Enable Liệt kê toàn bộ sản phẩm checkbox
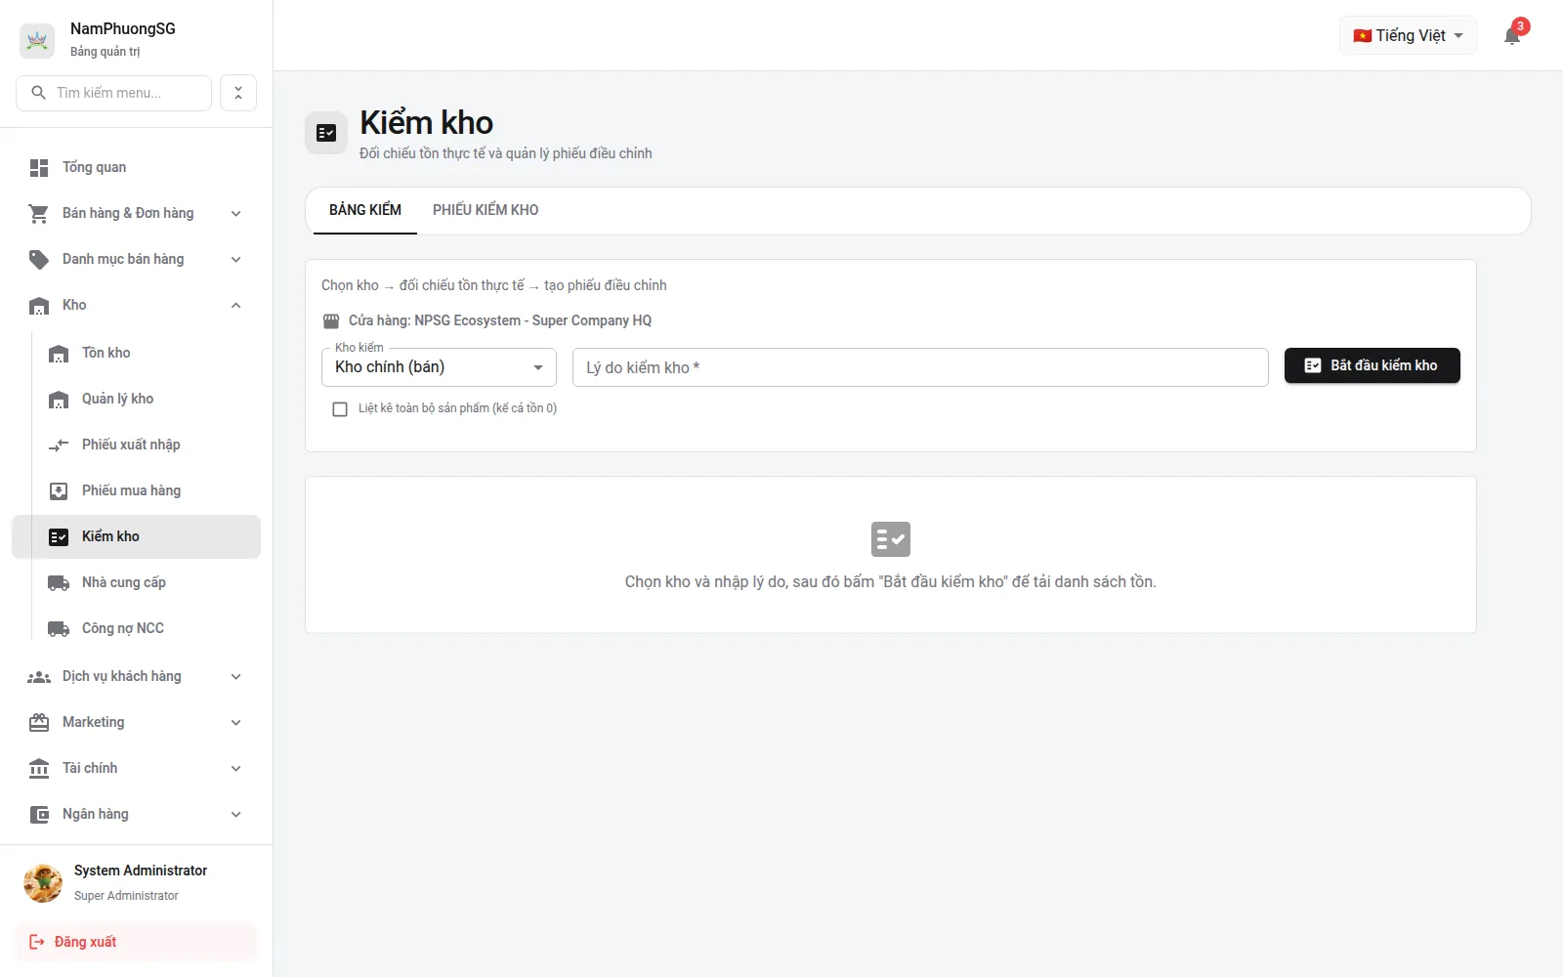The image size is (1563, 977). [340, 409]
